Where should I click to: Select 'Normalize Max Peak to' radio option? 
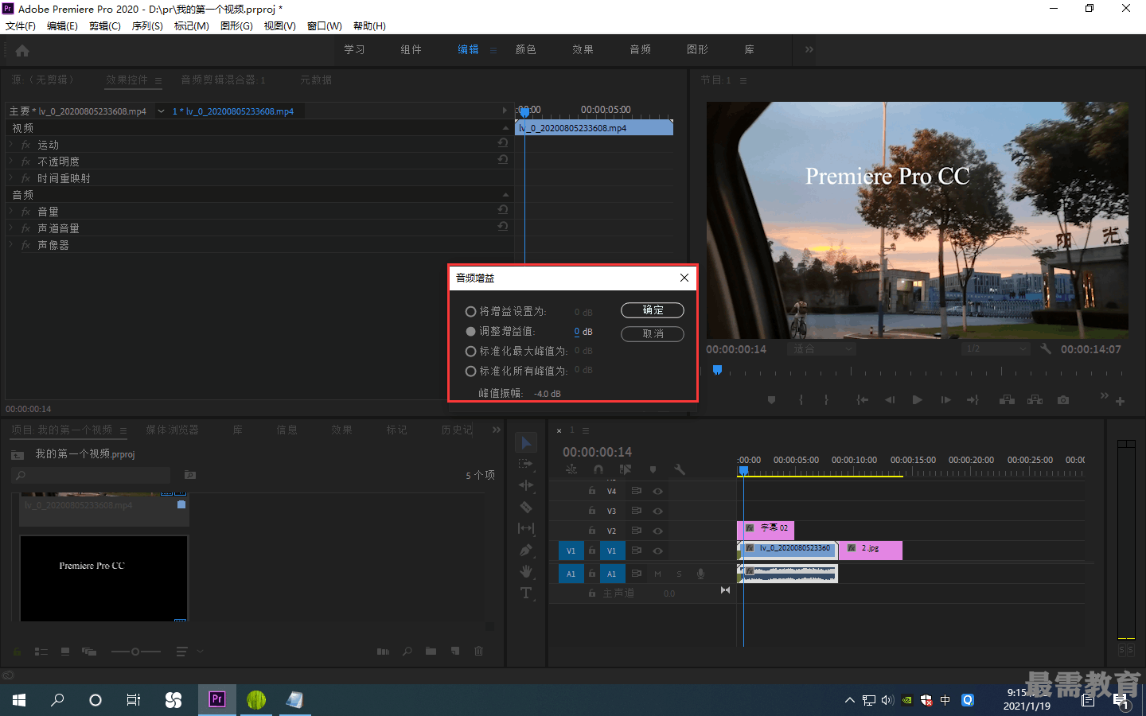pyautogui.click(x=471, y=351)
